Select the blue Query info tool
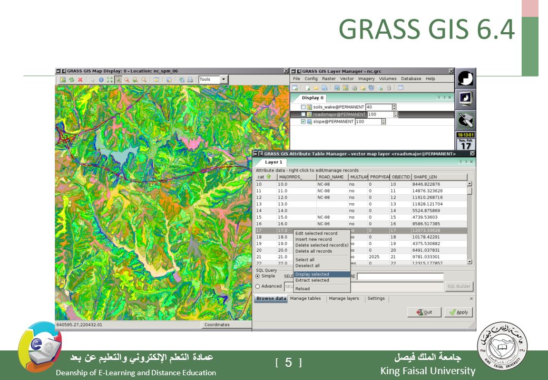Viewport: 548px width, 380px height. (x=101, y=80)
